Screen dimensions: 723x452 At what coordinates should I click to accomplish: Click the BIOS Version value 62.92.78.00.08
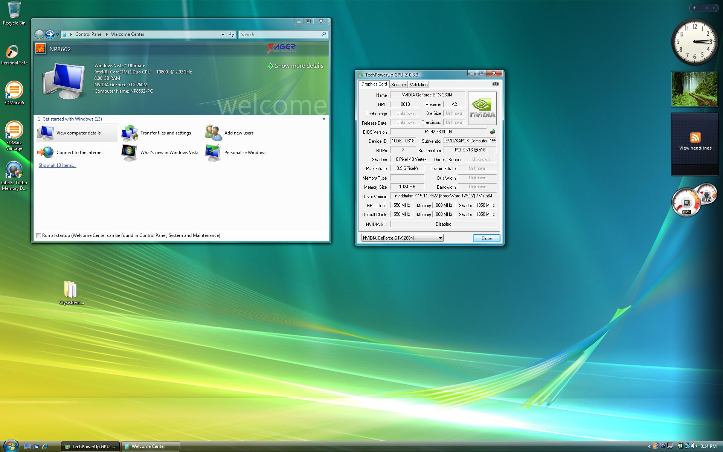click(438, 132)
